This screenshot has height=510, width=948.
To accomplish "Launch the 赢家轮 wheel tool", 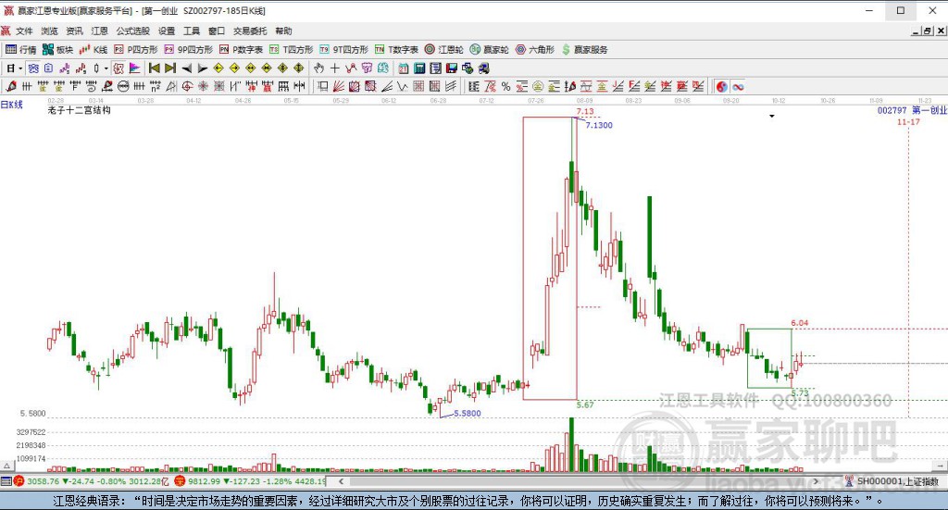I will click(x=490, y=50).
